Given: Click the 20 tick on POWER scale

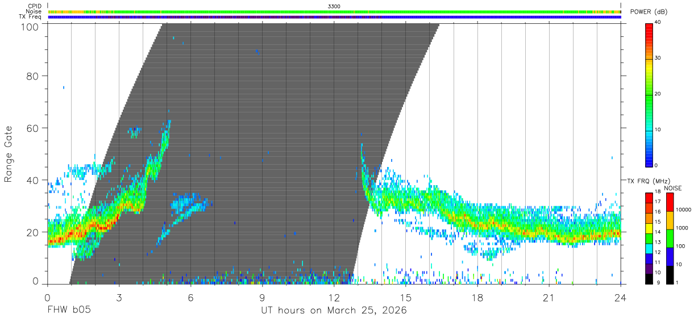Looking at the screenshot, I should click(658, 94).
